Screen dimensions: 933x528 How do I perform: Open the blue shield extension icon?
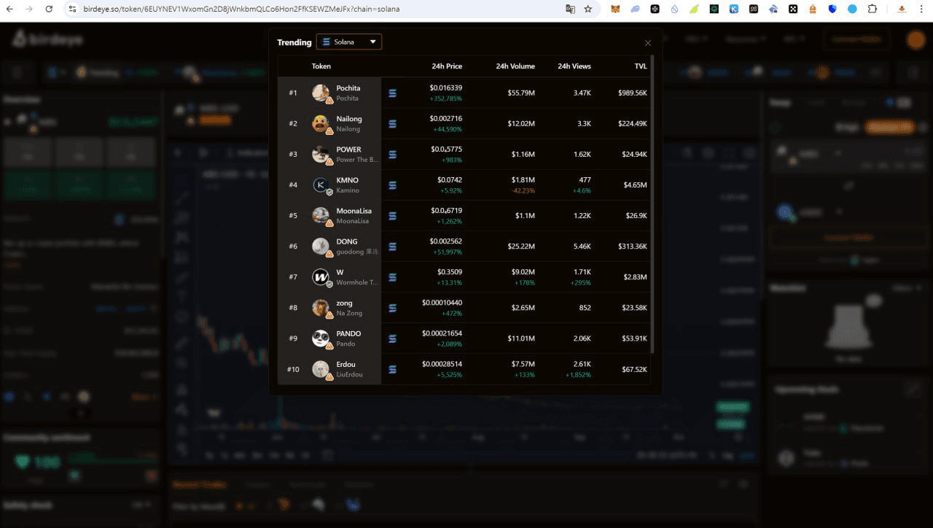click(833, 9)
